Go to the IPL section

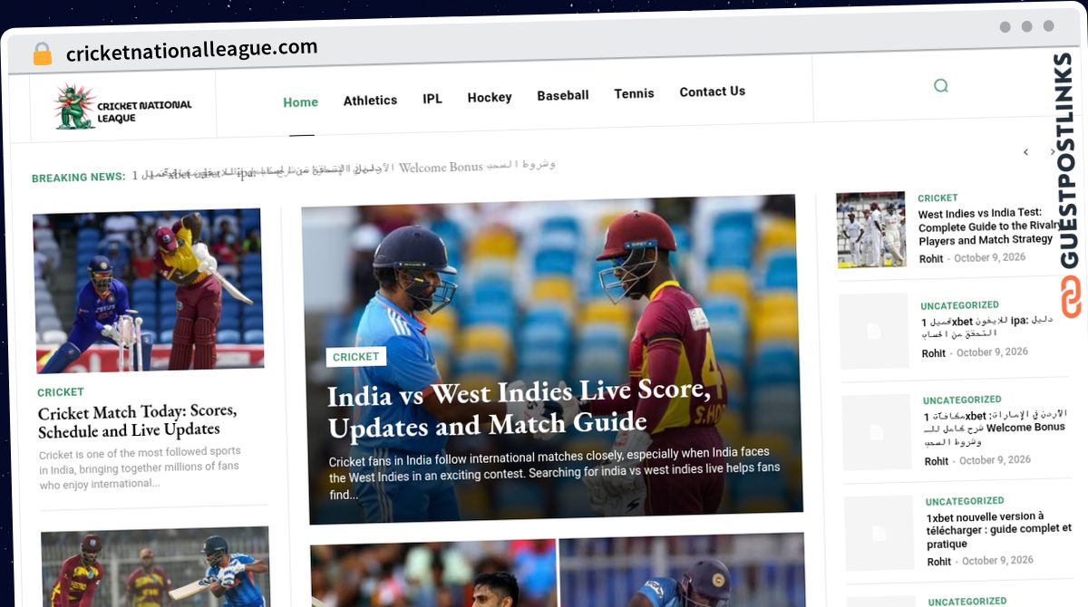[432, 99]
